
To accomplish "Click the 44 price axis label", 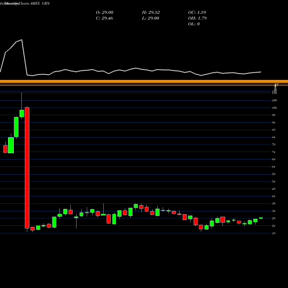I will (274, 196).
